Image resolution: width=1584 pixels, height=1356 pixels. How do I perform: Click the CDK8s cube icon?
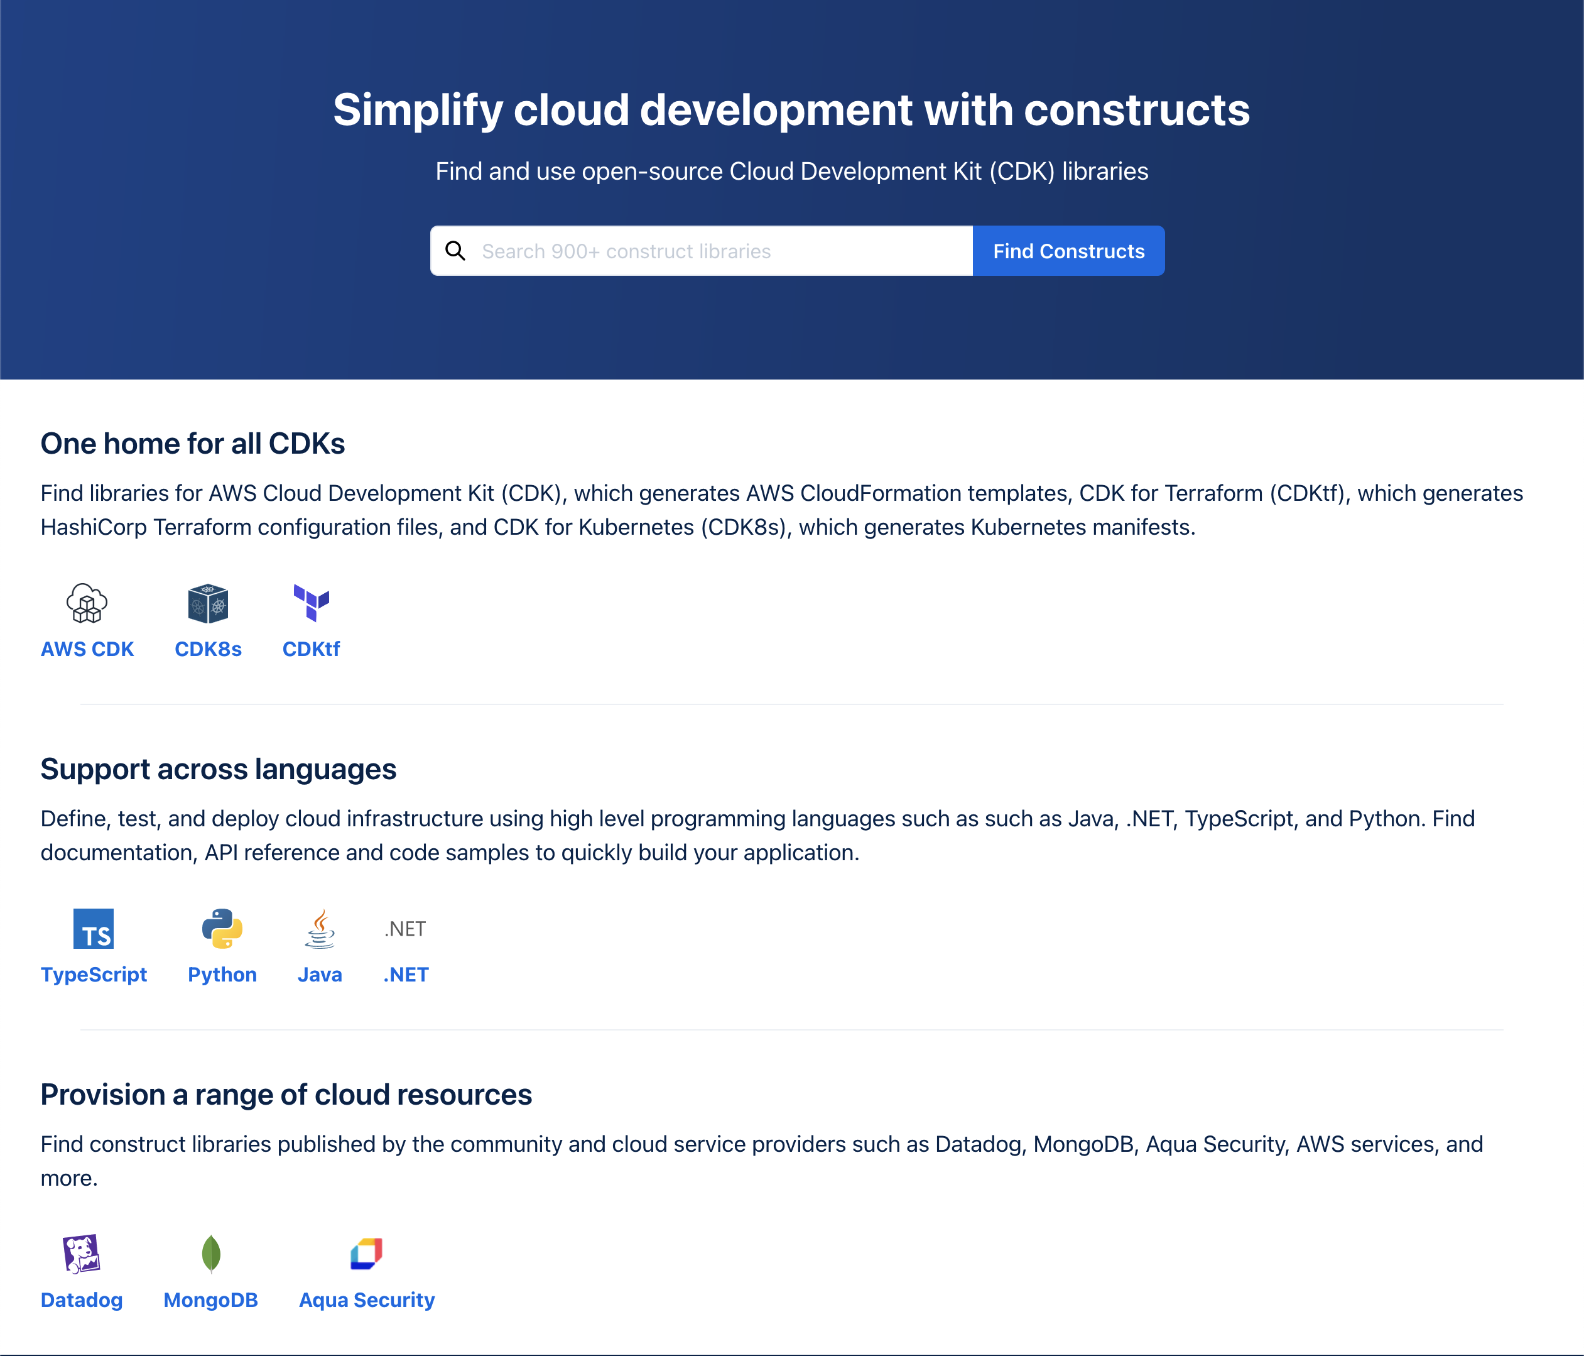[207, 603]
